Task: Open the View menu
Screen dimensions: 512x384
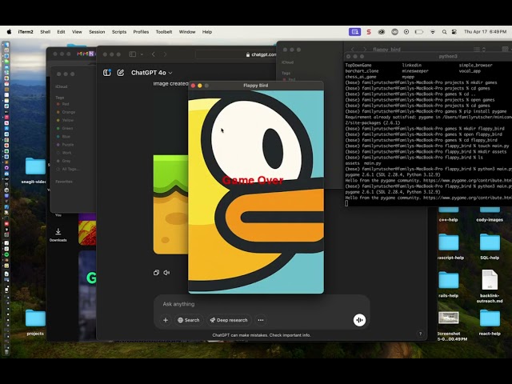Action: coord(77,32)
